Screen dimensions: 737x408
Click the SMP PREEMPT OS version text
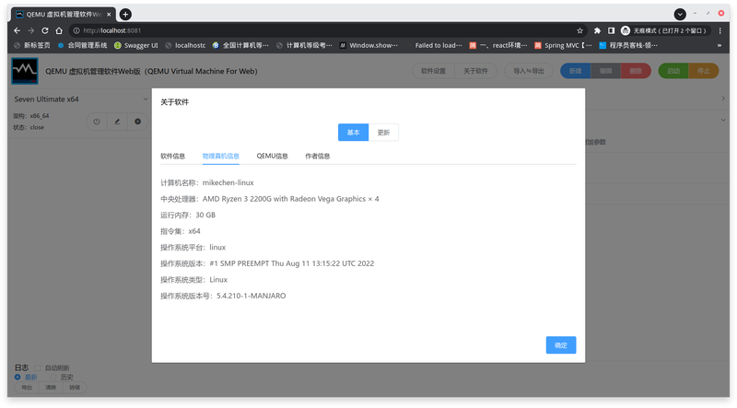coord(291,263)
